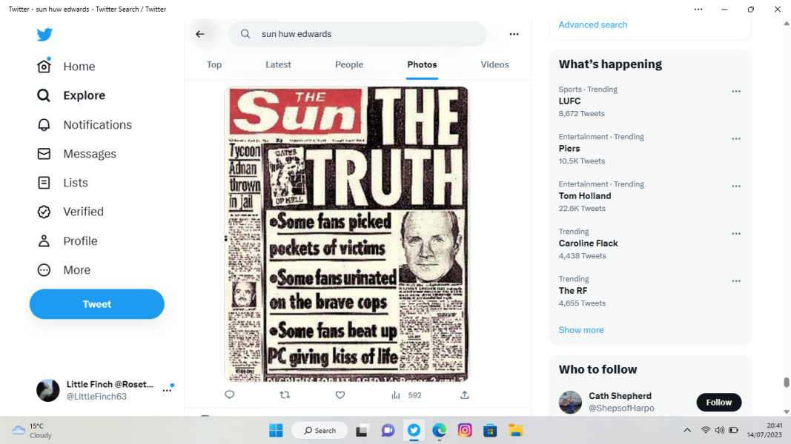Select the Photos tab

[422, 64]
